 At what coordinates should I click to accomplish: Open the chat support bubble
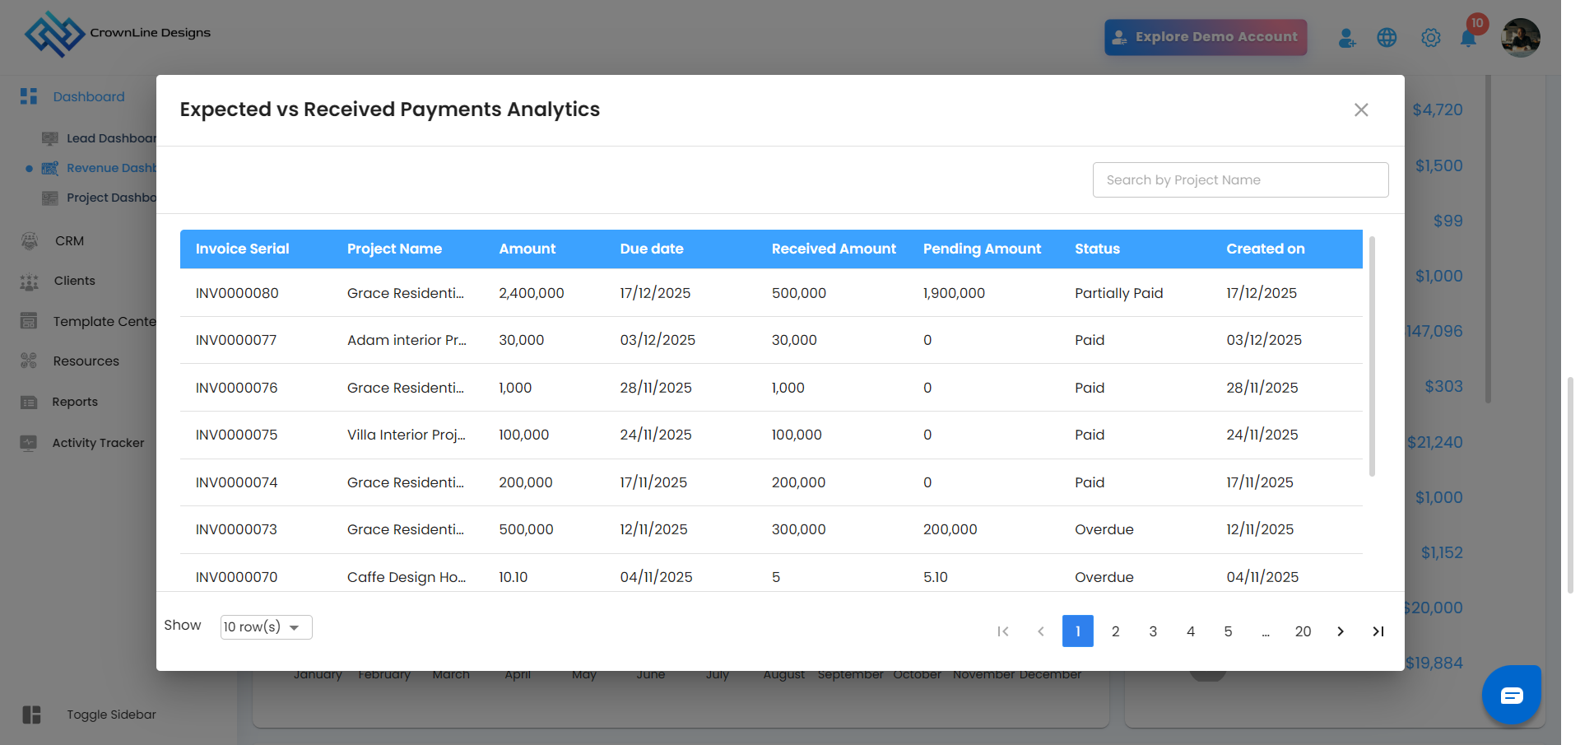(x=1512, y=695)
